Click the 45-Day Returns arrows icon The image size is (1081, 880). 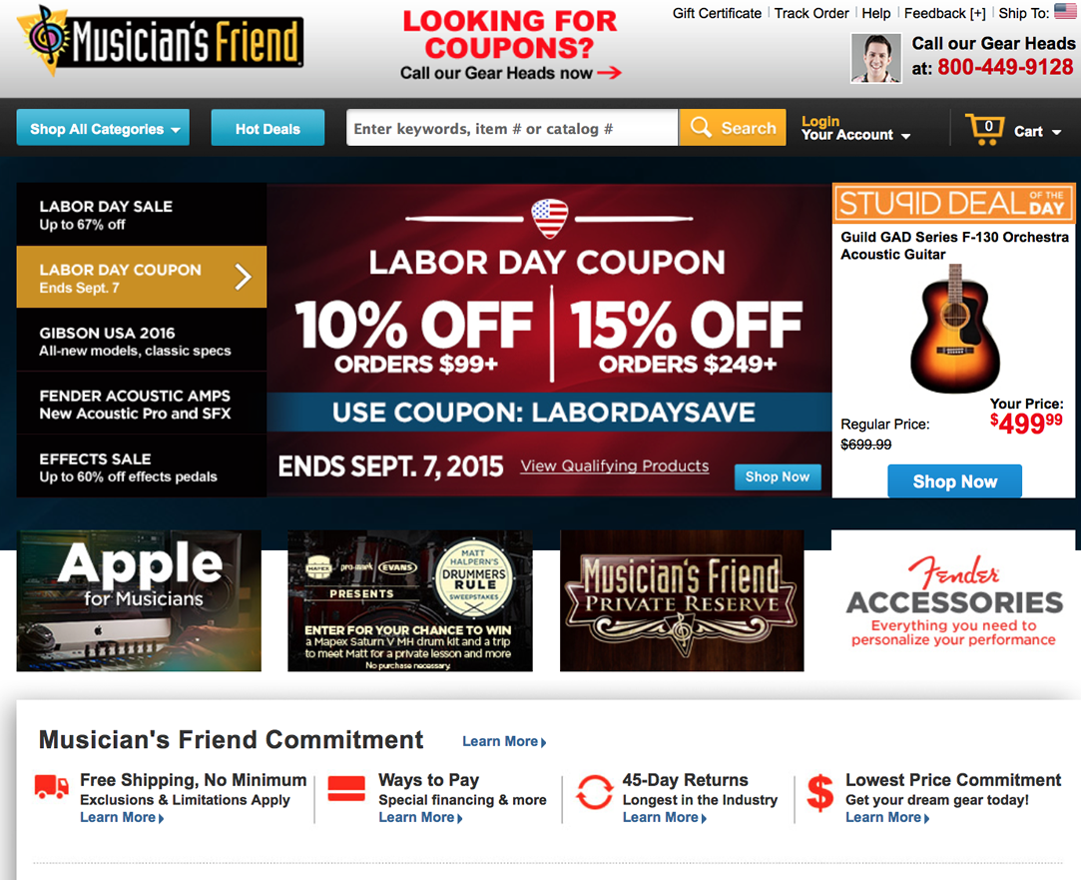click(x=594, y=792)
